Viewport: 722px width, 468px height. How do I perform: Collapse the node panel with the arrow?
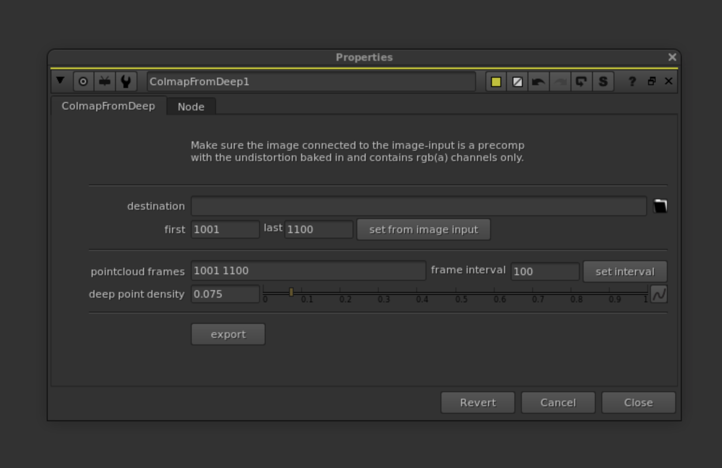pos(60,81)
